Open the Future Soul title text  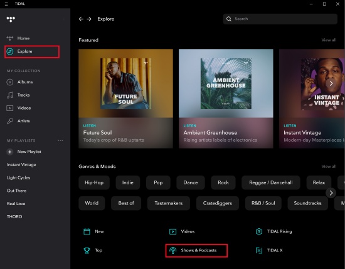97,133
